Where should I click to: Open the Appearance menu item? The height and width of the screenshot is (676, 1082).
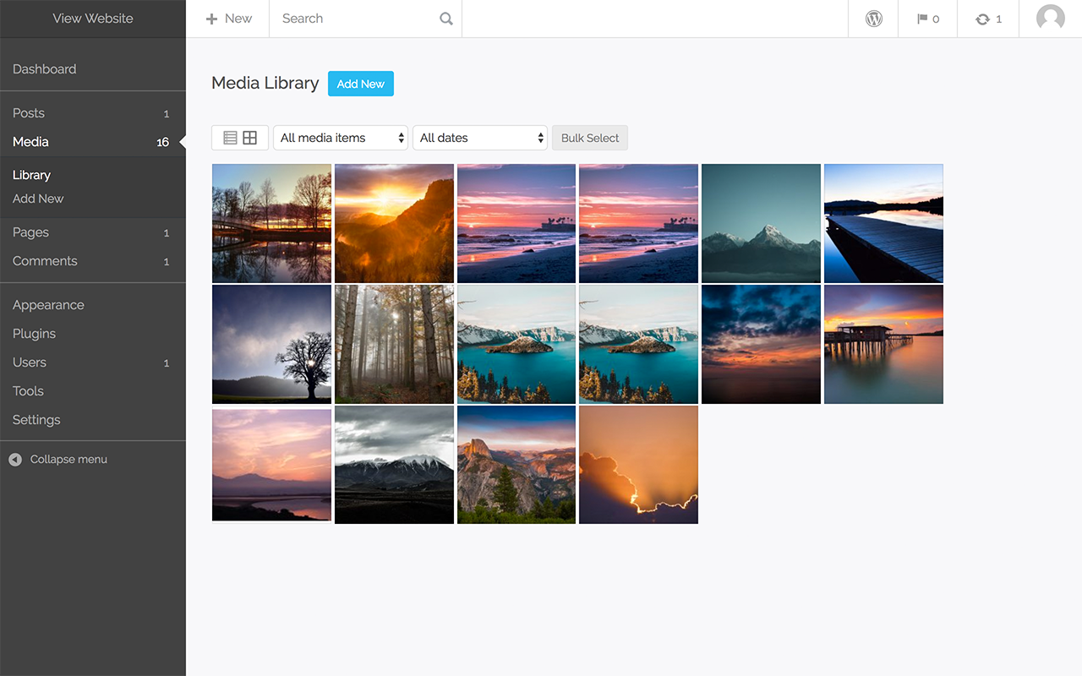click(48, 305)
